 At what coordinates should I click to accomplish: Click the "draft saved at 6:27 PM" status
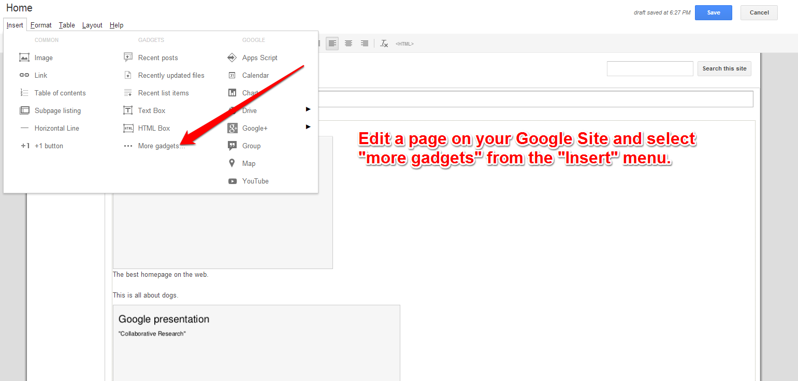(662, 12)
